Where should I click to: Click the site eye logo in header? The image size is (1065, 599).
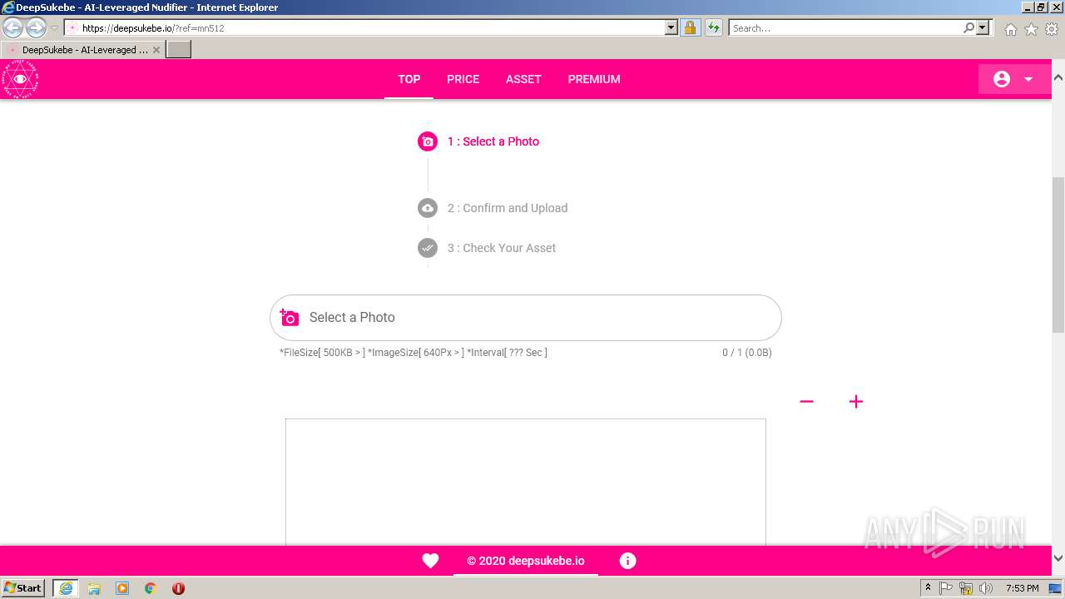tap(20, 79)
